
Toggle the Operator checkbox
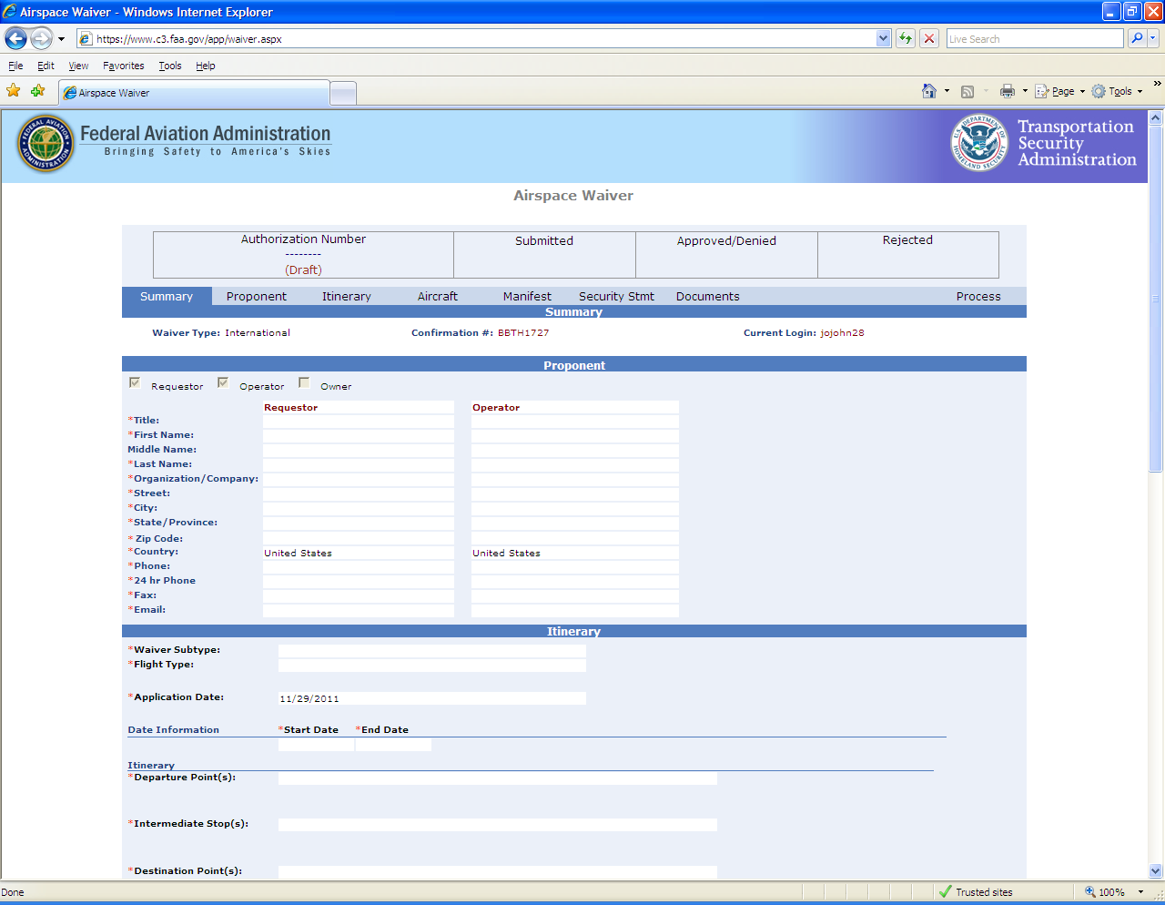click(223, 383)
